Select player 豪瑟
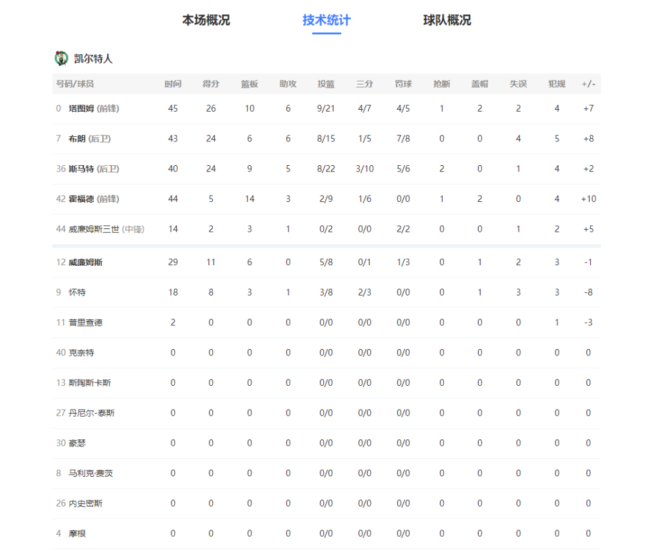This screenshot has height=551, width=645. pos(77,443)
